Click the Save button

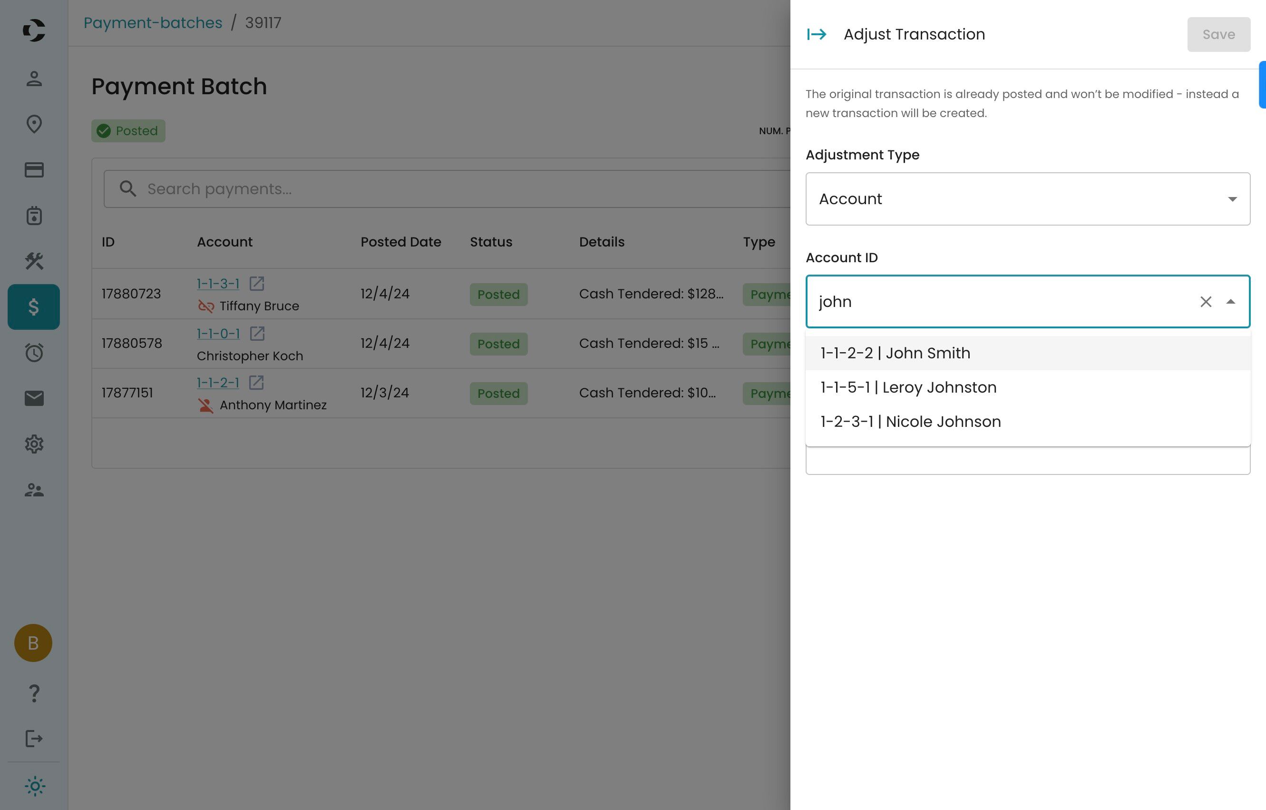click(x=1218, y=35)
